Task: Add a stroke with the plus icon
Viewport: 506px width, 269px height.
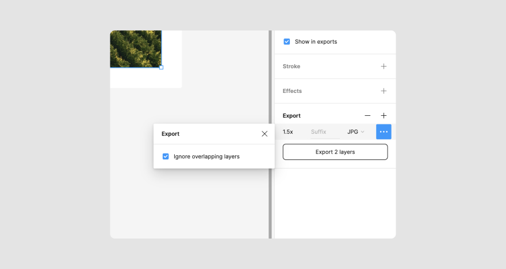Action: [384, 67]
